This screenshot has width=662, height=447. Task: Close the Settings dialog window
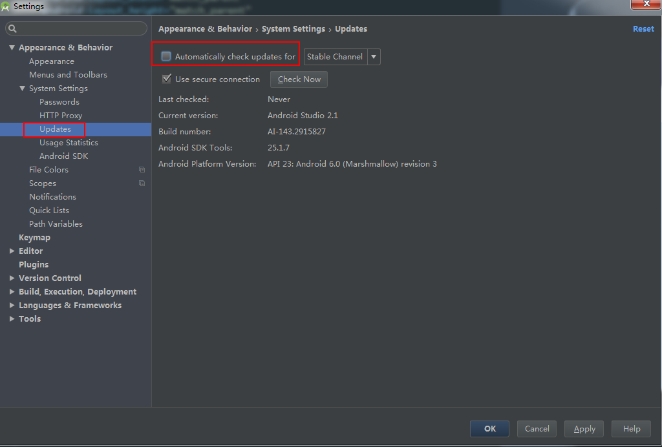[646, 4]
